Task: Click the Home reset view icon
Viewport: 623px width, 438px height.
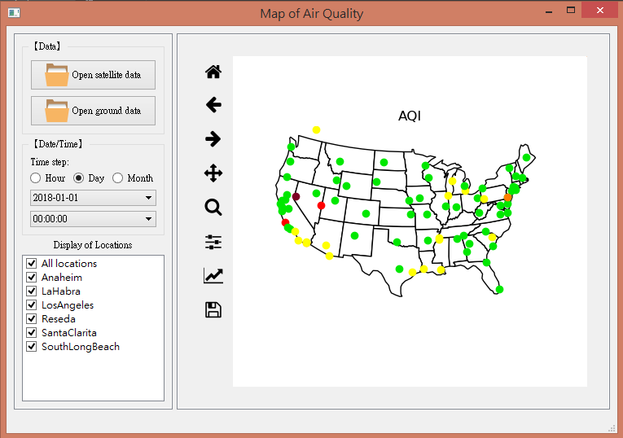Action: pyautogui.click(x=213, y=72)
